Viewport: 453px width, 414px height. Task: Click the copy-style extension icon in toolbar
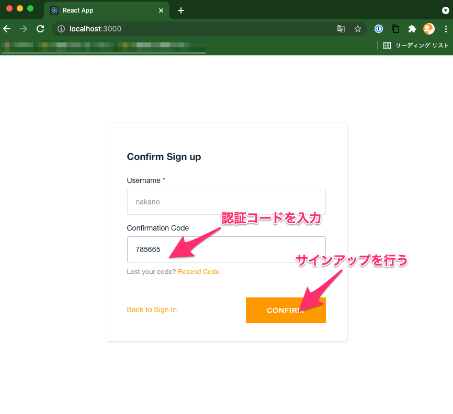395,29
